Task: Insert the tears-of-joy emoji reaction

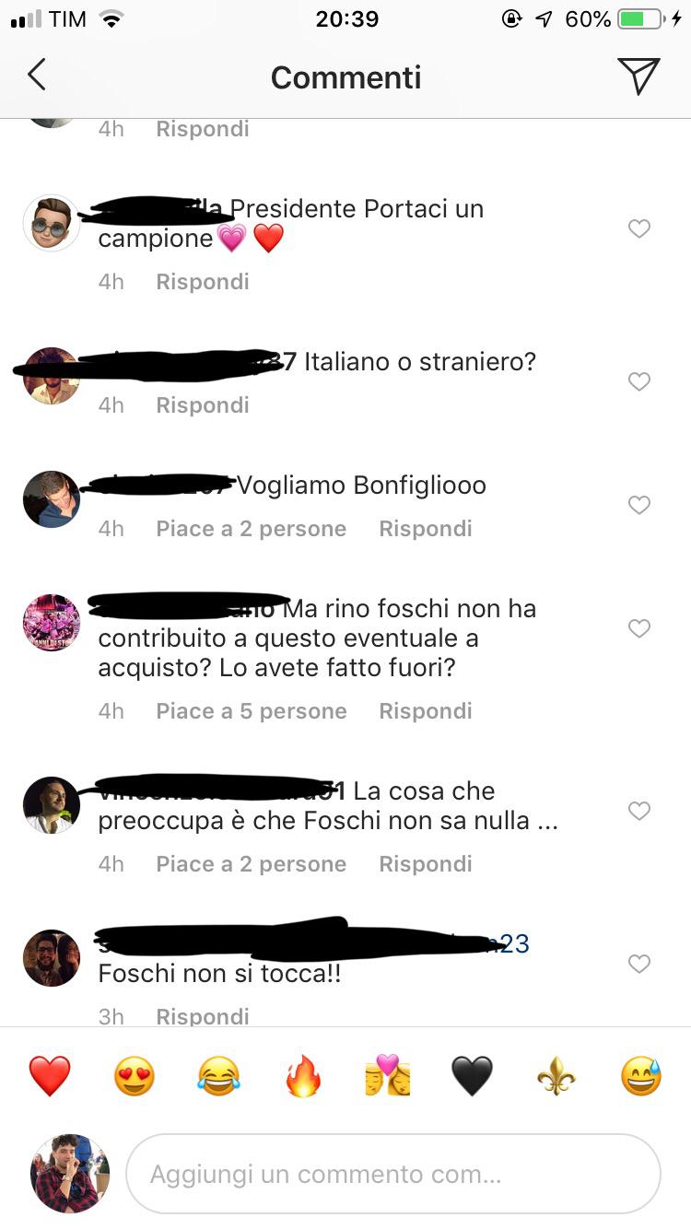Action: (218, 1076)
